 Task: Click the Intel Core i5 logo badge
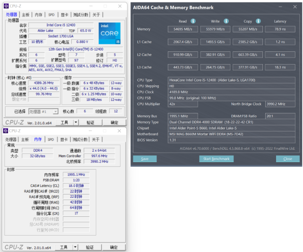(110, 33)
